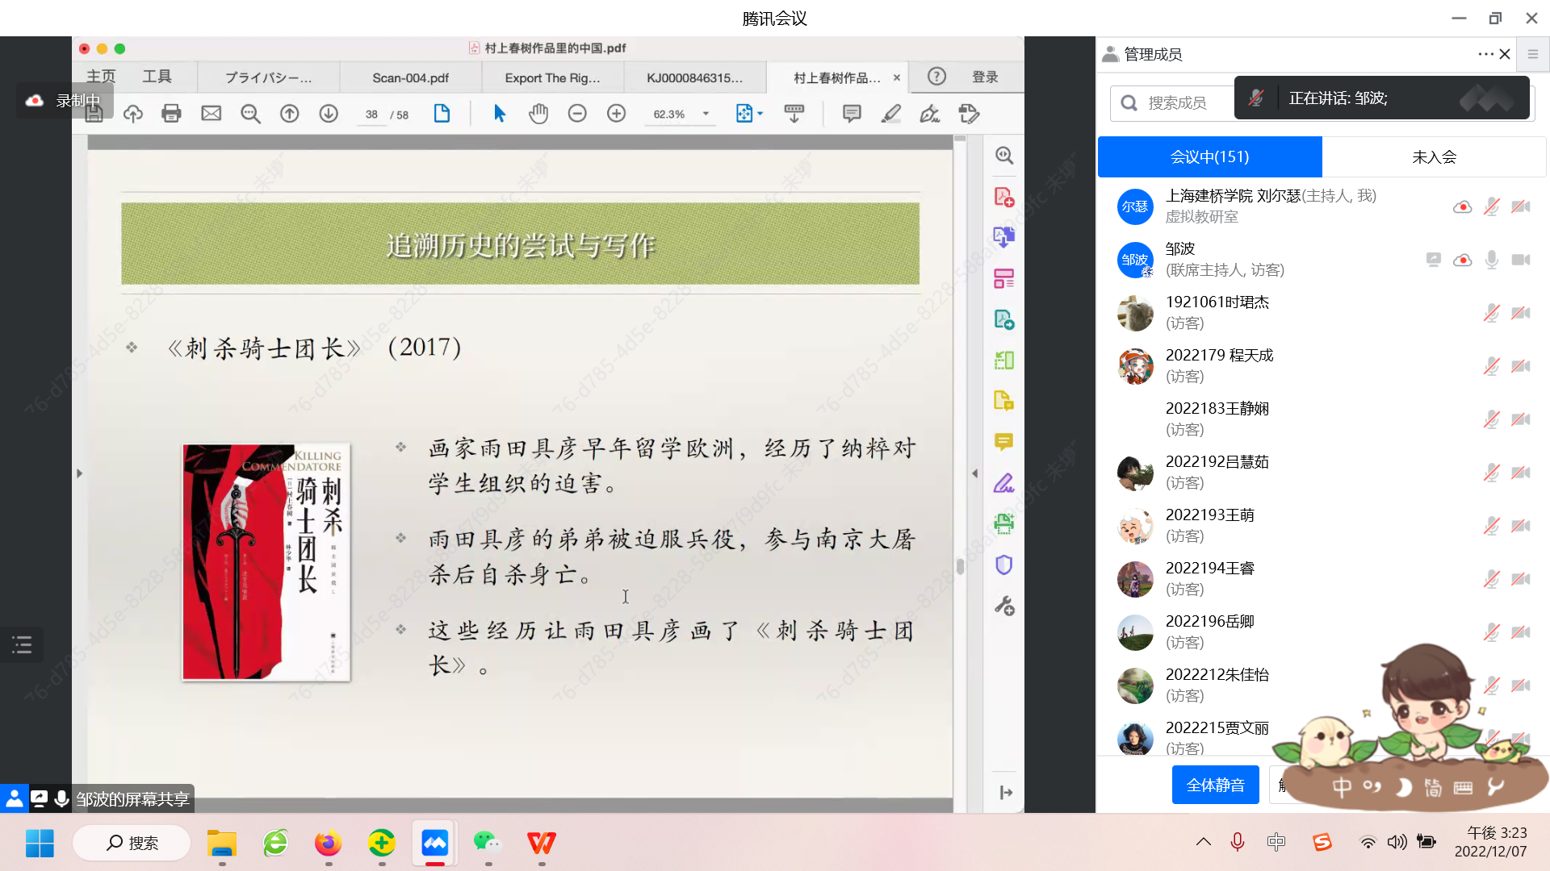1550x871 pixels.
Task: Click the PDF vertical scrollbar thumb
Action: 960,565
